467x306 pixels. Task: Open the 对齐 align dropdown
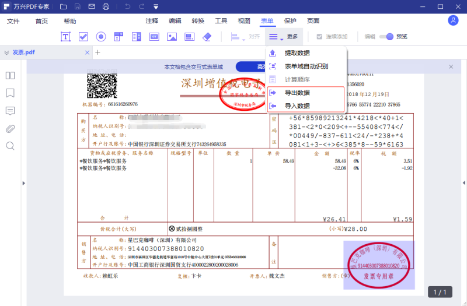tap(245, 37)
